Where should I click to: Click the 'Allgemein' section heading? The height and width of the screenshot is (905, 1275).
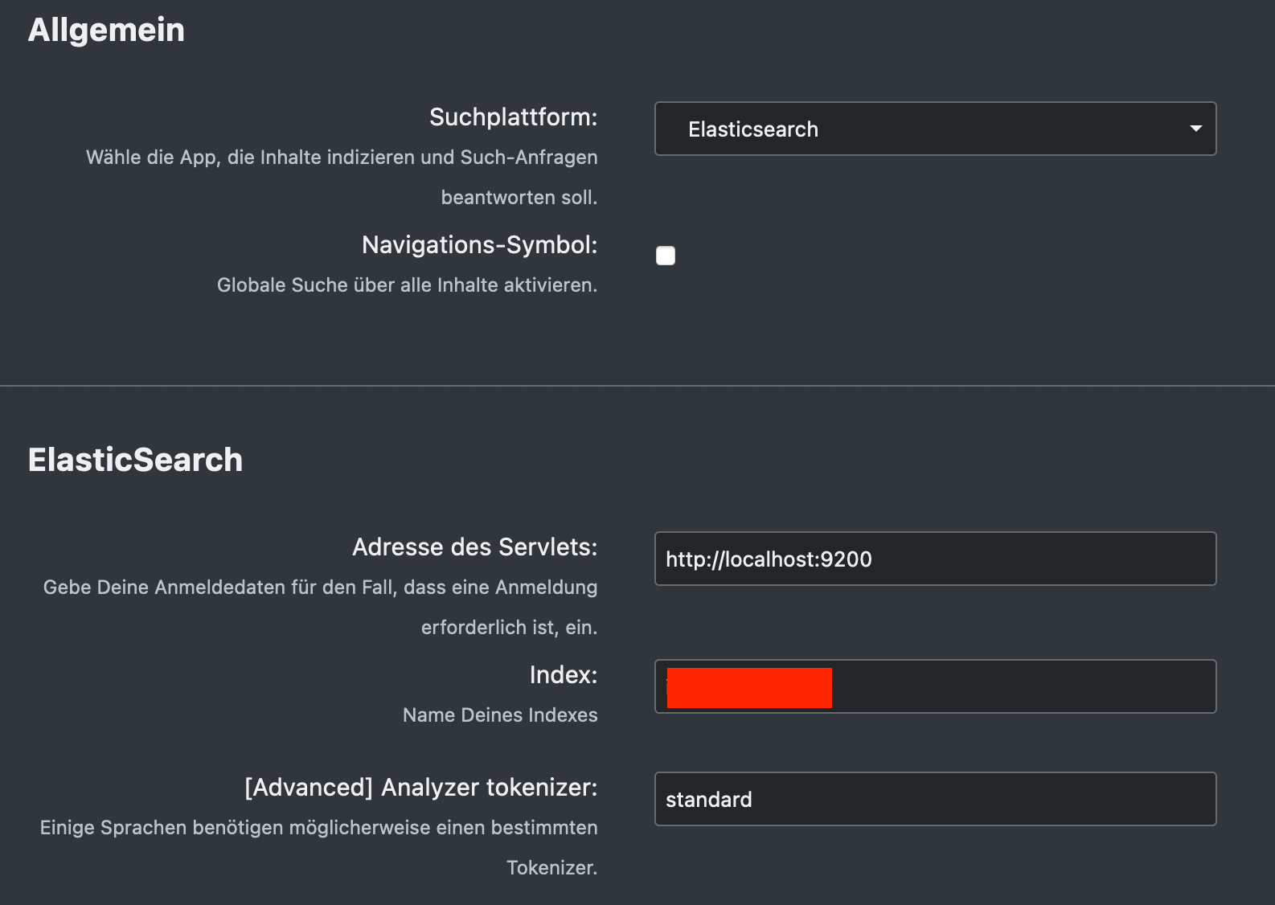pyautogui.click(x=106, y=31)
